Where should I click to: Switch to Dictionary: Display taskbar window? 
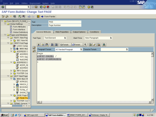[x=99, y=115]
